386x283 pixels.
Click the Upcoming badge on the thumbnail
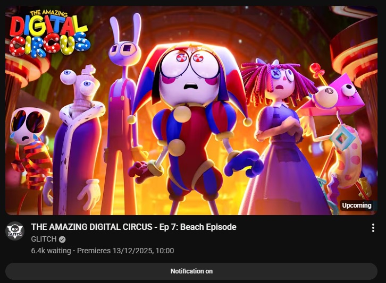(x=356, y=205)
